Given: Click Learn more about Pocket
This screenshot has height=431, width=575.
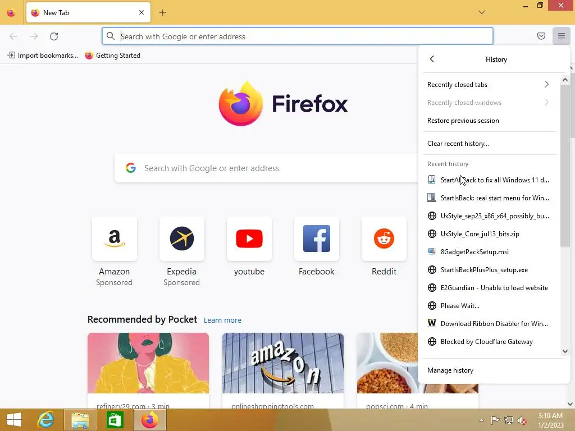Looking at the screenshot, I should (x=222, y=320).
